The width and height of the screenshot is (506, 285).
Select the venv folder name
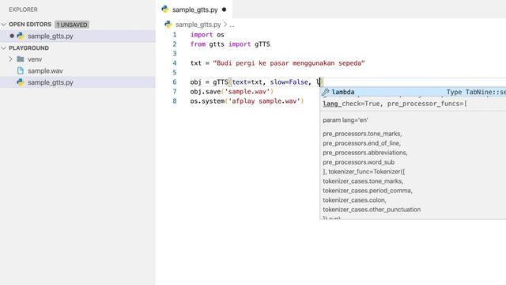coord(35,59)
